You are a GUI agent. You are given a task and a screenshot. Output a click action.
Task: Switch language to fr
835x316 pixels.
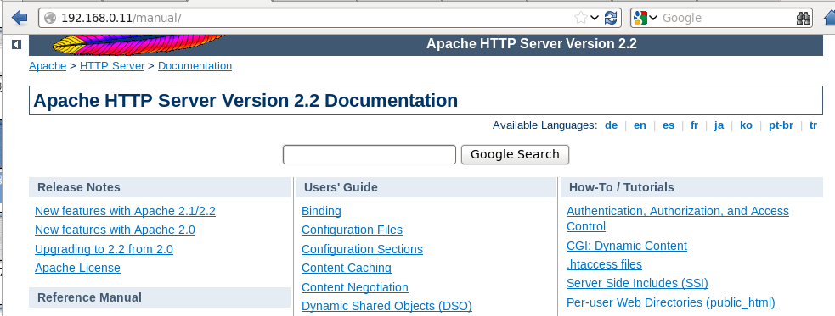pyautogui.click(x=694, y=125)
